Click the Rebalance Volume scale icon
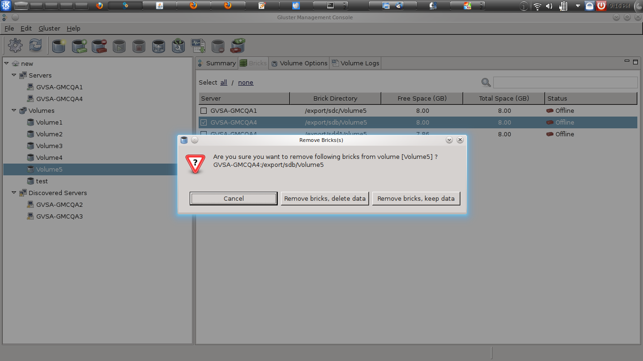 click(x=159, y=46)
